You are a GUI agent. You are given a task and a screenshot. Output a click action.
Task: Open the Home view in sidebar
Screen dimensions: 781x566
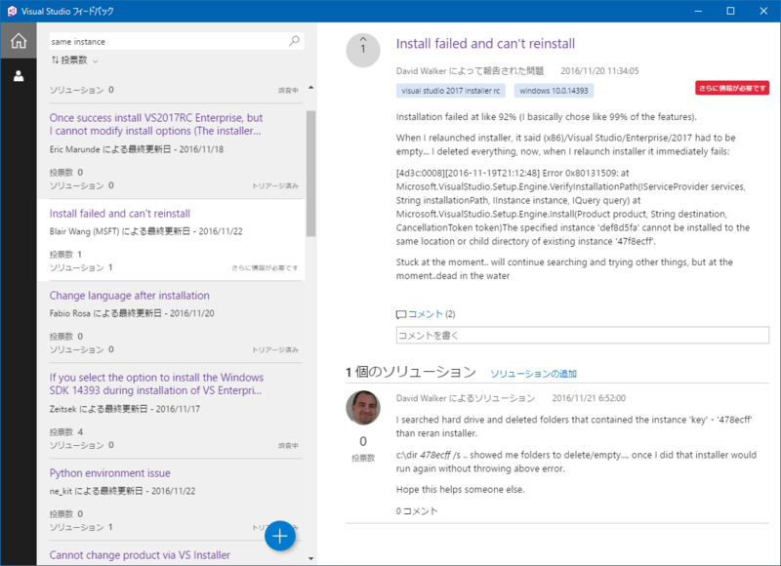pos(19,40)
